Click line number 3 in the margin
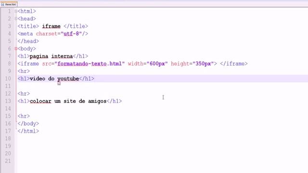The height and width of the screenshot is (173, 308). click(x=10, y=26)
